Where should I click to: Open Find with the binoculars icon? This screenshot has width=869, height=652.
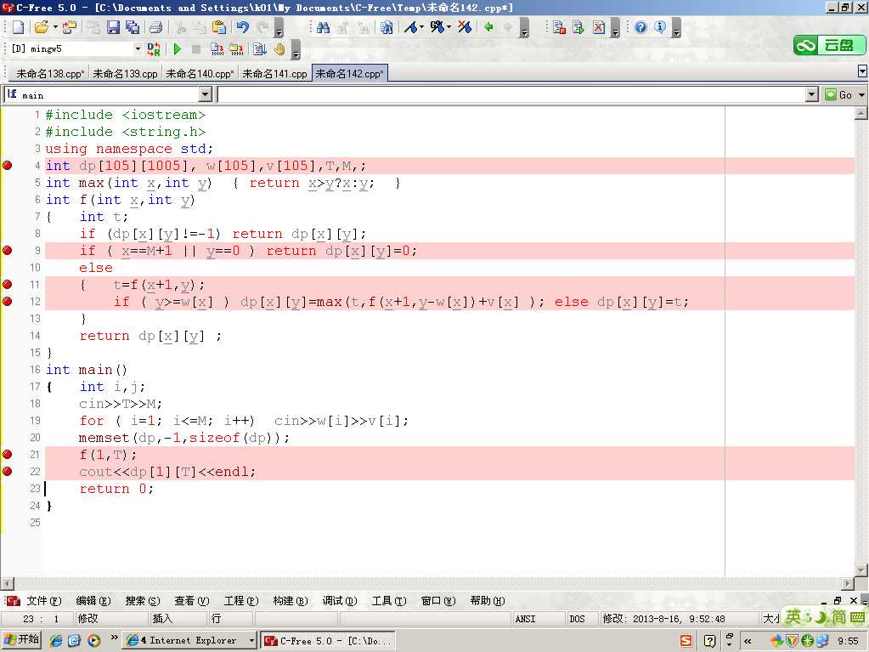323,27
